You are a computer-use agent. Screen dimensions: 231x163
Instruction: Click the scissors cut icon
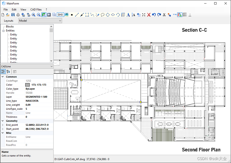tap(164, 15)
